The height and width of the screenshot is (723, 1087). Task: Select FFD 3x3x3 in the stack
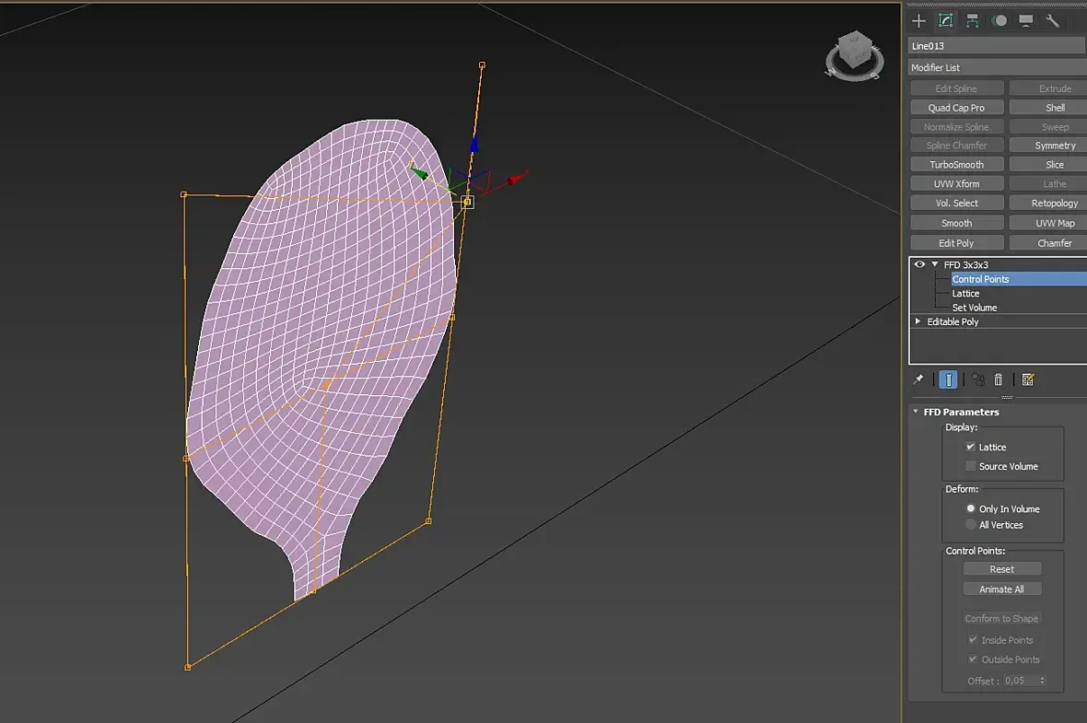[965, 265]
